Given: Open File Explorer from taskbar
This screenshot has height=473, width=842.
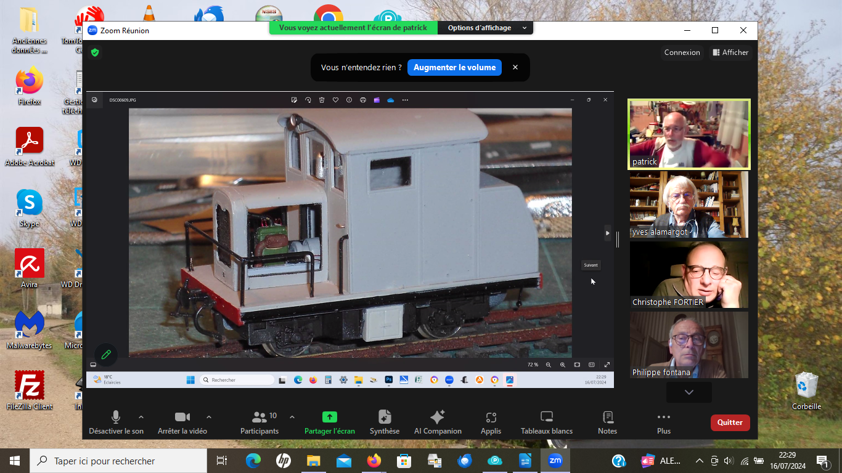Looking at the screenshot, I should 314,461.
